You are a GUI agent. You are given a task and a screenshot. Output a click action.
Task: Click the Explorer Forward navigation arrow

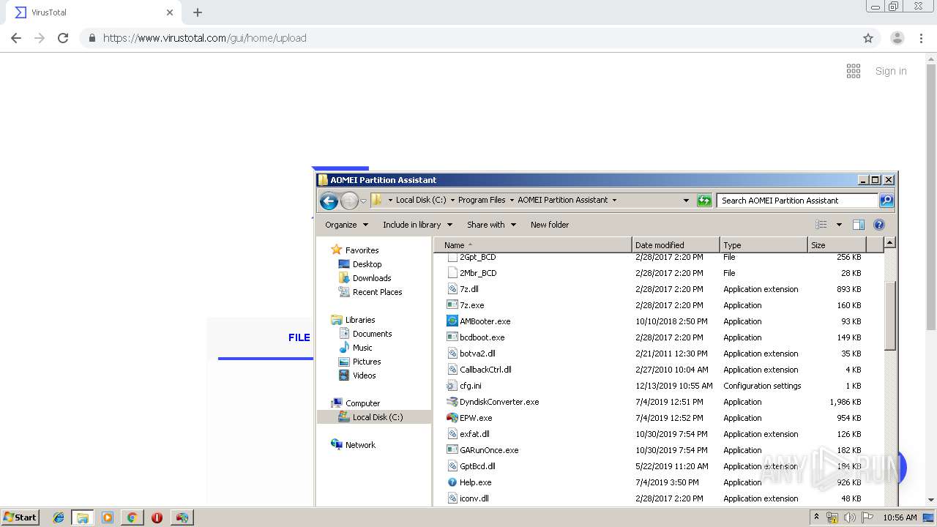[349, 201]
